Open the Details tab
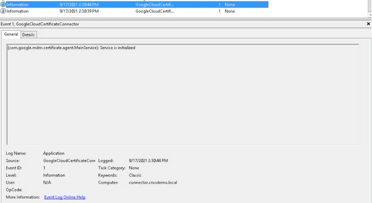This screenshot has height=203, width=372. coord(28,35)
